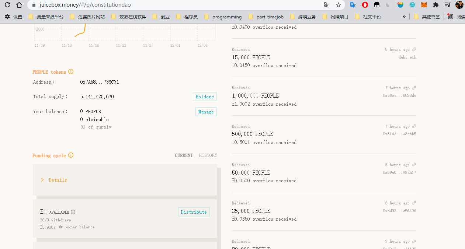Click the 0xe65e...6828de address link
This screenshot has width=465, height=249.
399,96
